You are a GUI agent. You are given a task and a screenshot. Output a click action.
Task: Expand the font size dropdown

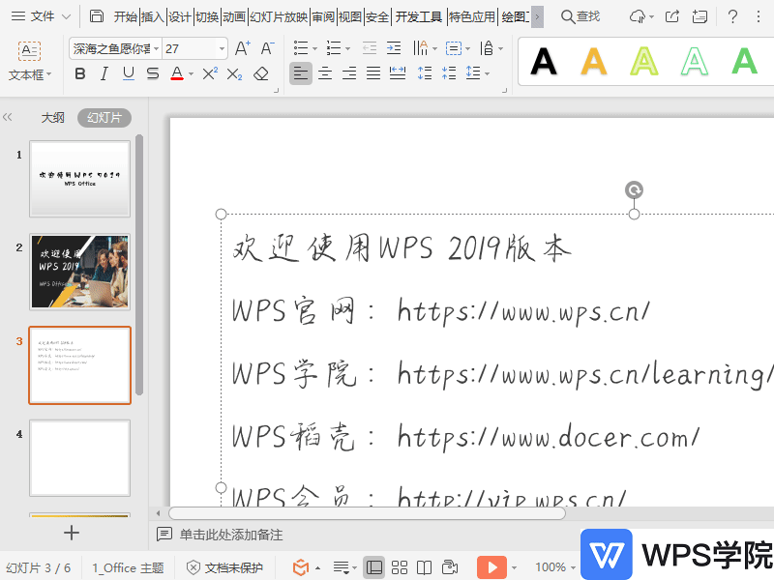pos(223,48)
